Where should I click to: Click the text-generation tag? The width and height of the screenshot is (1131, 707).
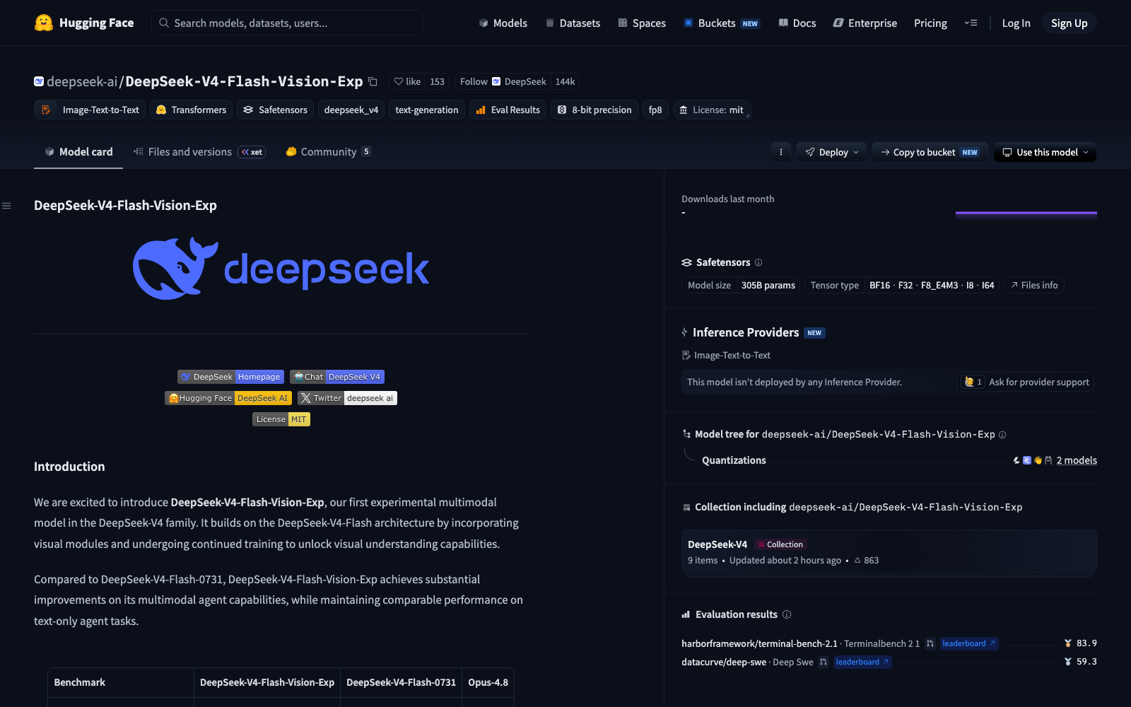[427, 110]
